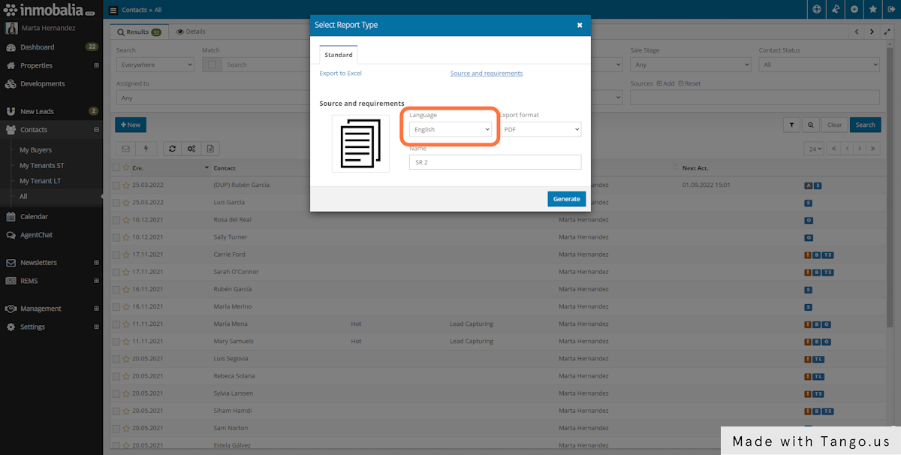Click the filter funnel icon near Clear
Image resolution: width=901 pixels, height=455 pixels.
(791, 125)
